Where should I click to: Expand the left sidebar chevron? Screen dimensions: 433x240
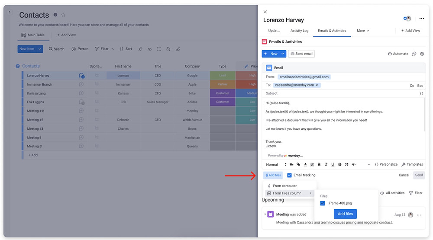click(x=10, y=13)
